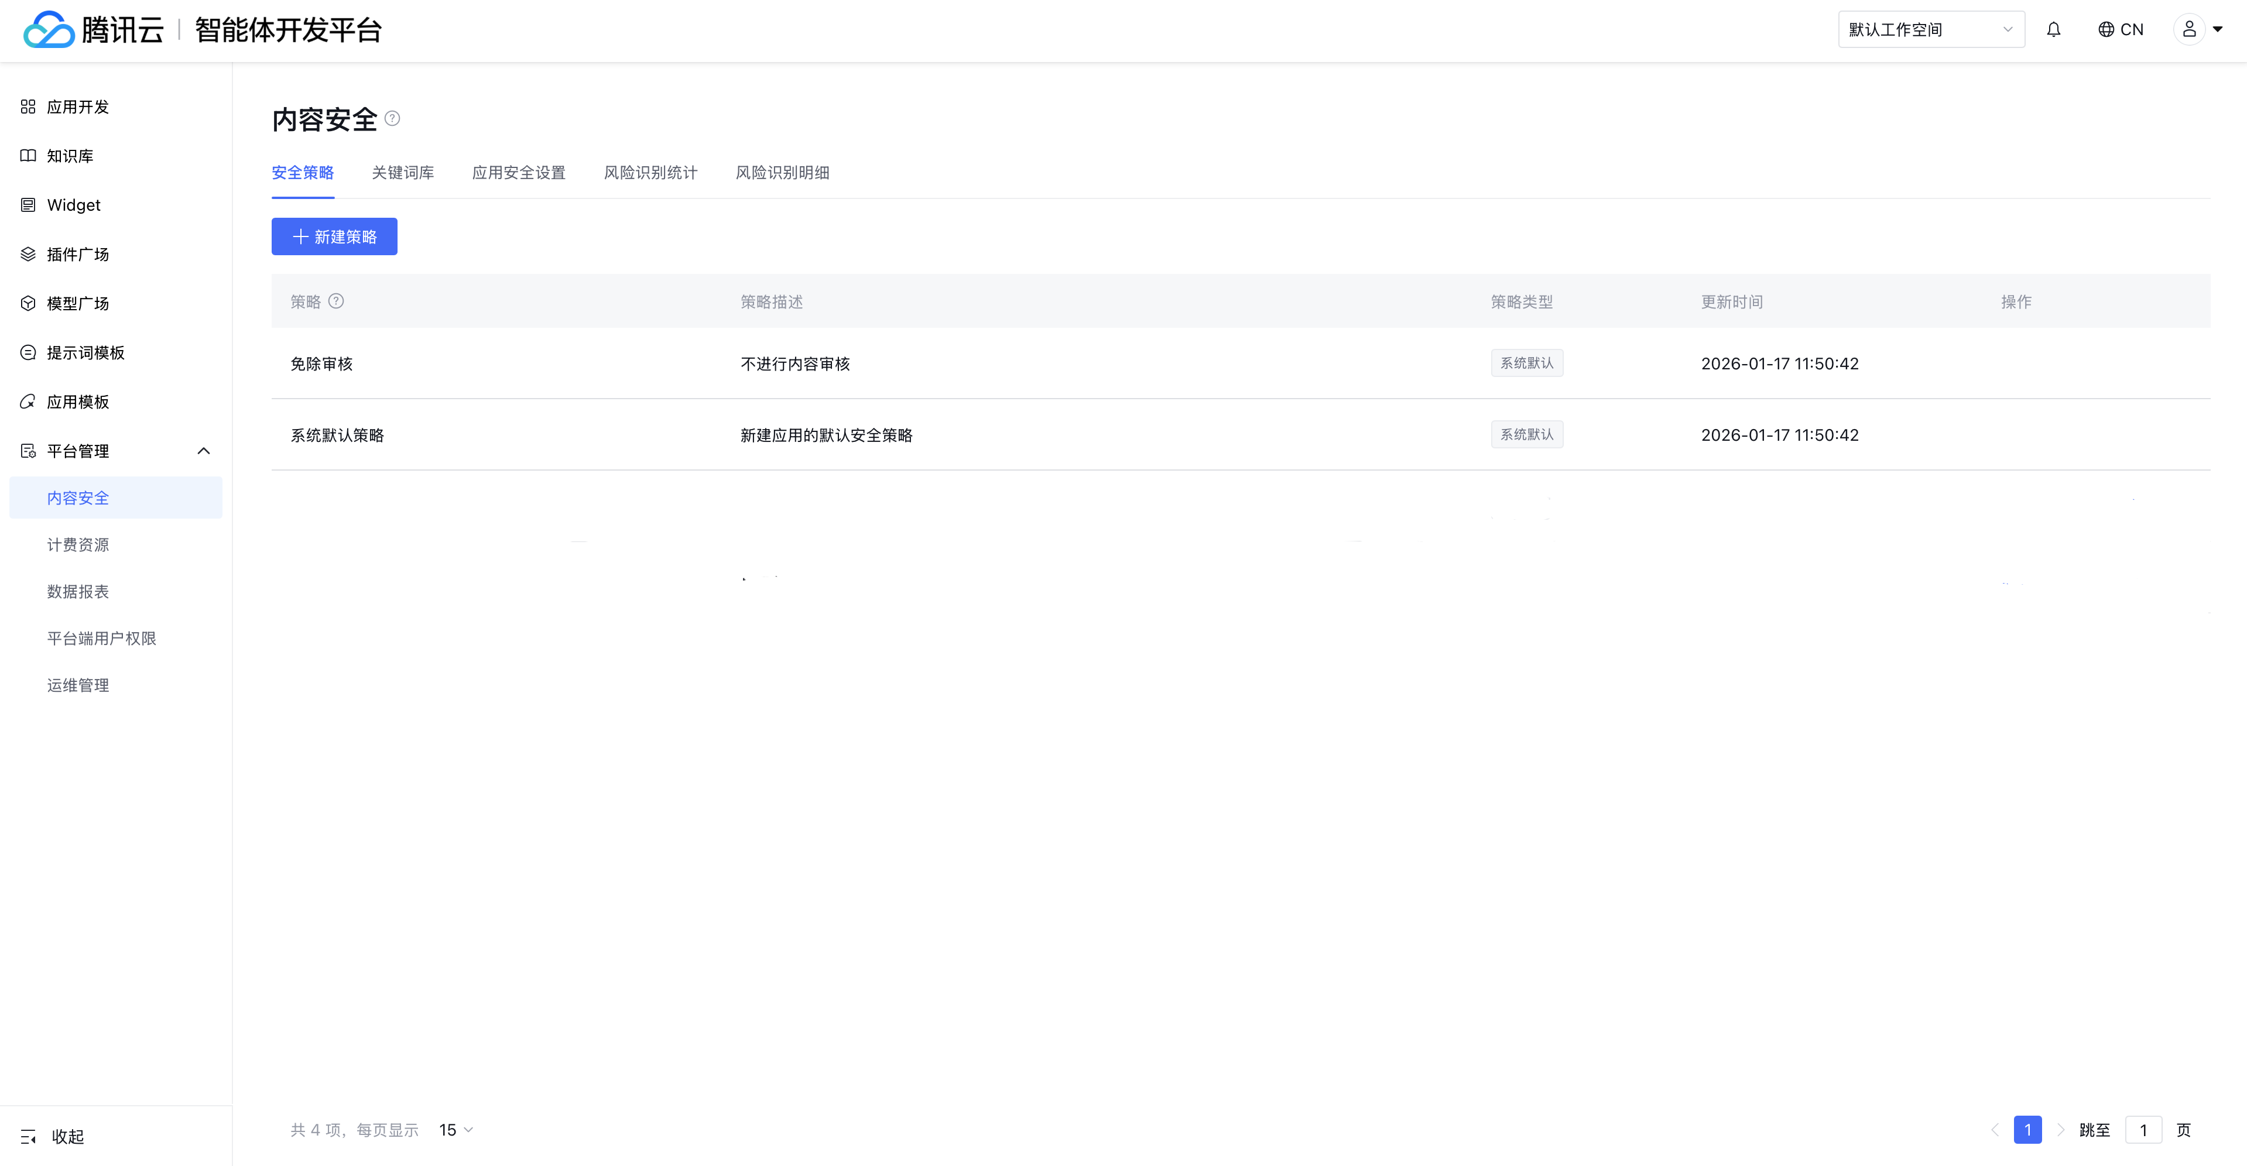Switch to the 关键词库 tab
The height and width of the screenshot is (1166, 2247).
pos(402,173)
